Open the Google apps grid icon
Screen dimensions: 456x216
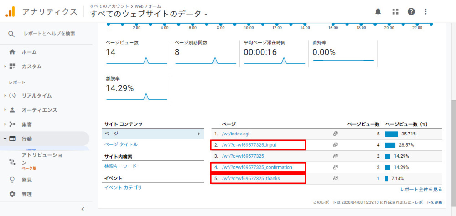pyautogui.click(x=395, y=11)
